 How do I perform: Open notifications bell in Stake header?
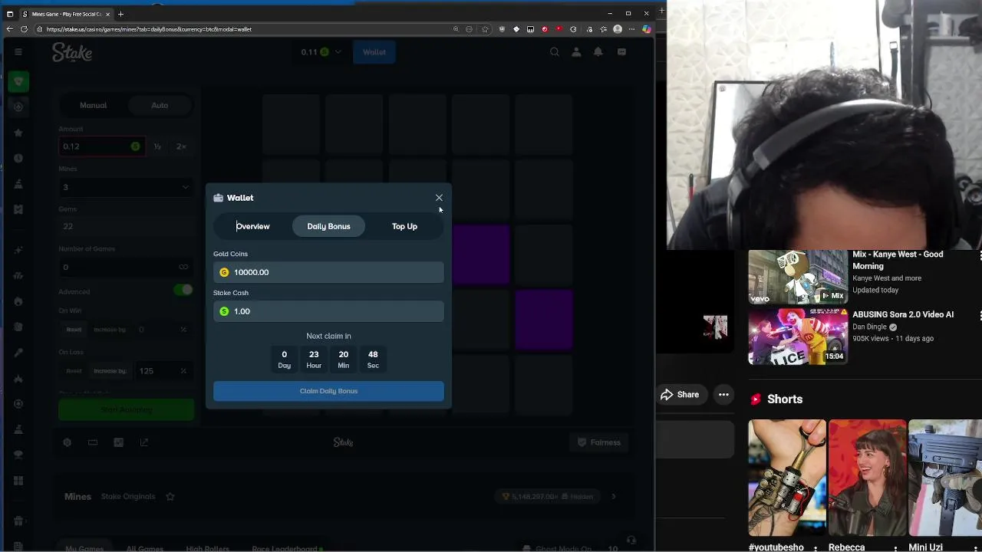(598, 52)
